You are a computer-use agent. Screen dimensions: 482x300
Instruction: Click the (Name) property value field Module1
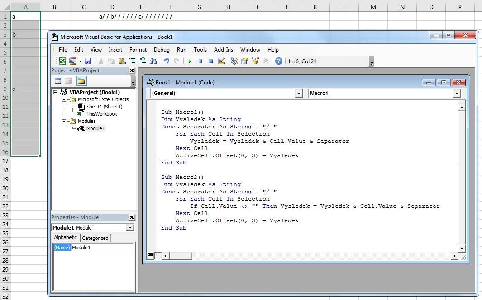102,248
